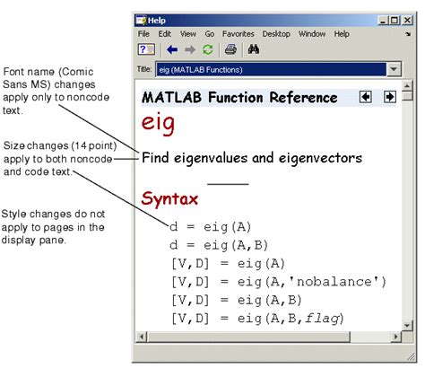Print the page using the printer icon
This screenshot has width=425, height=368.
[x=230, y=49]
